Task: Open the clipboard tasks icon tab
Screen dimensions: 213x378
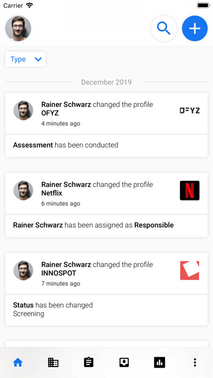Action: point(89,362)
